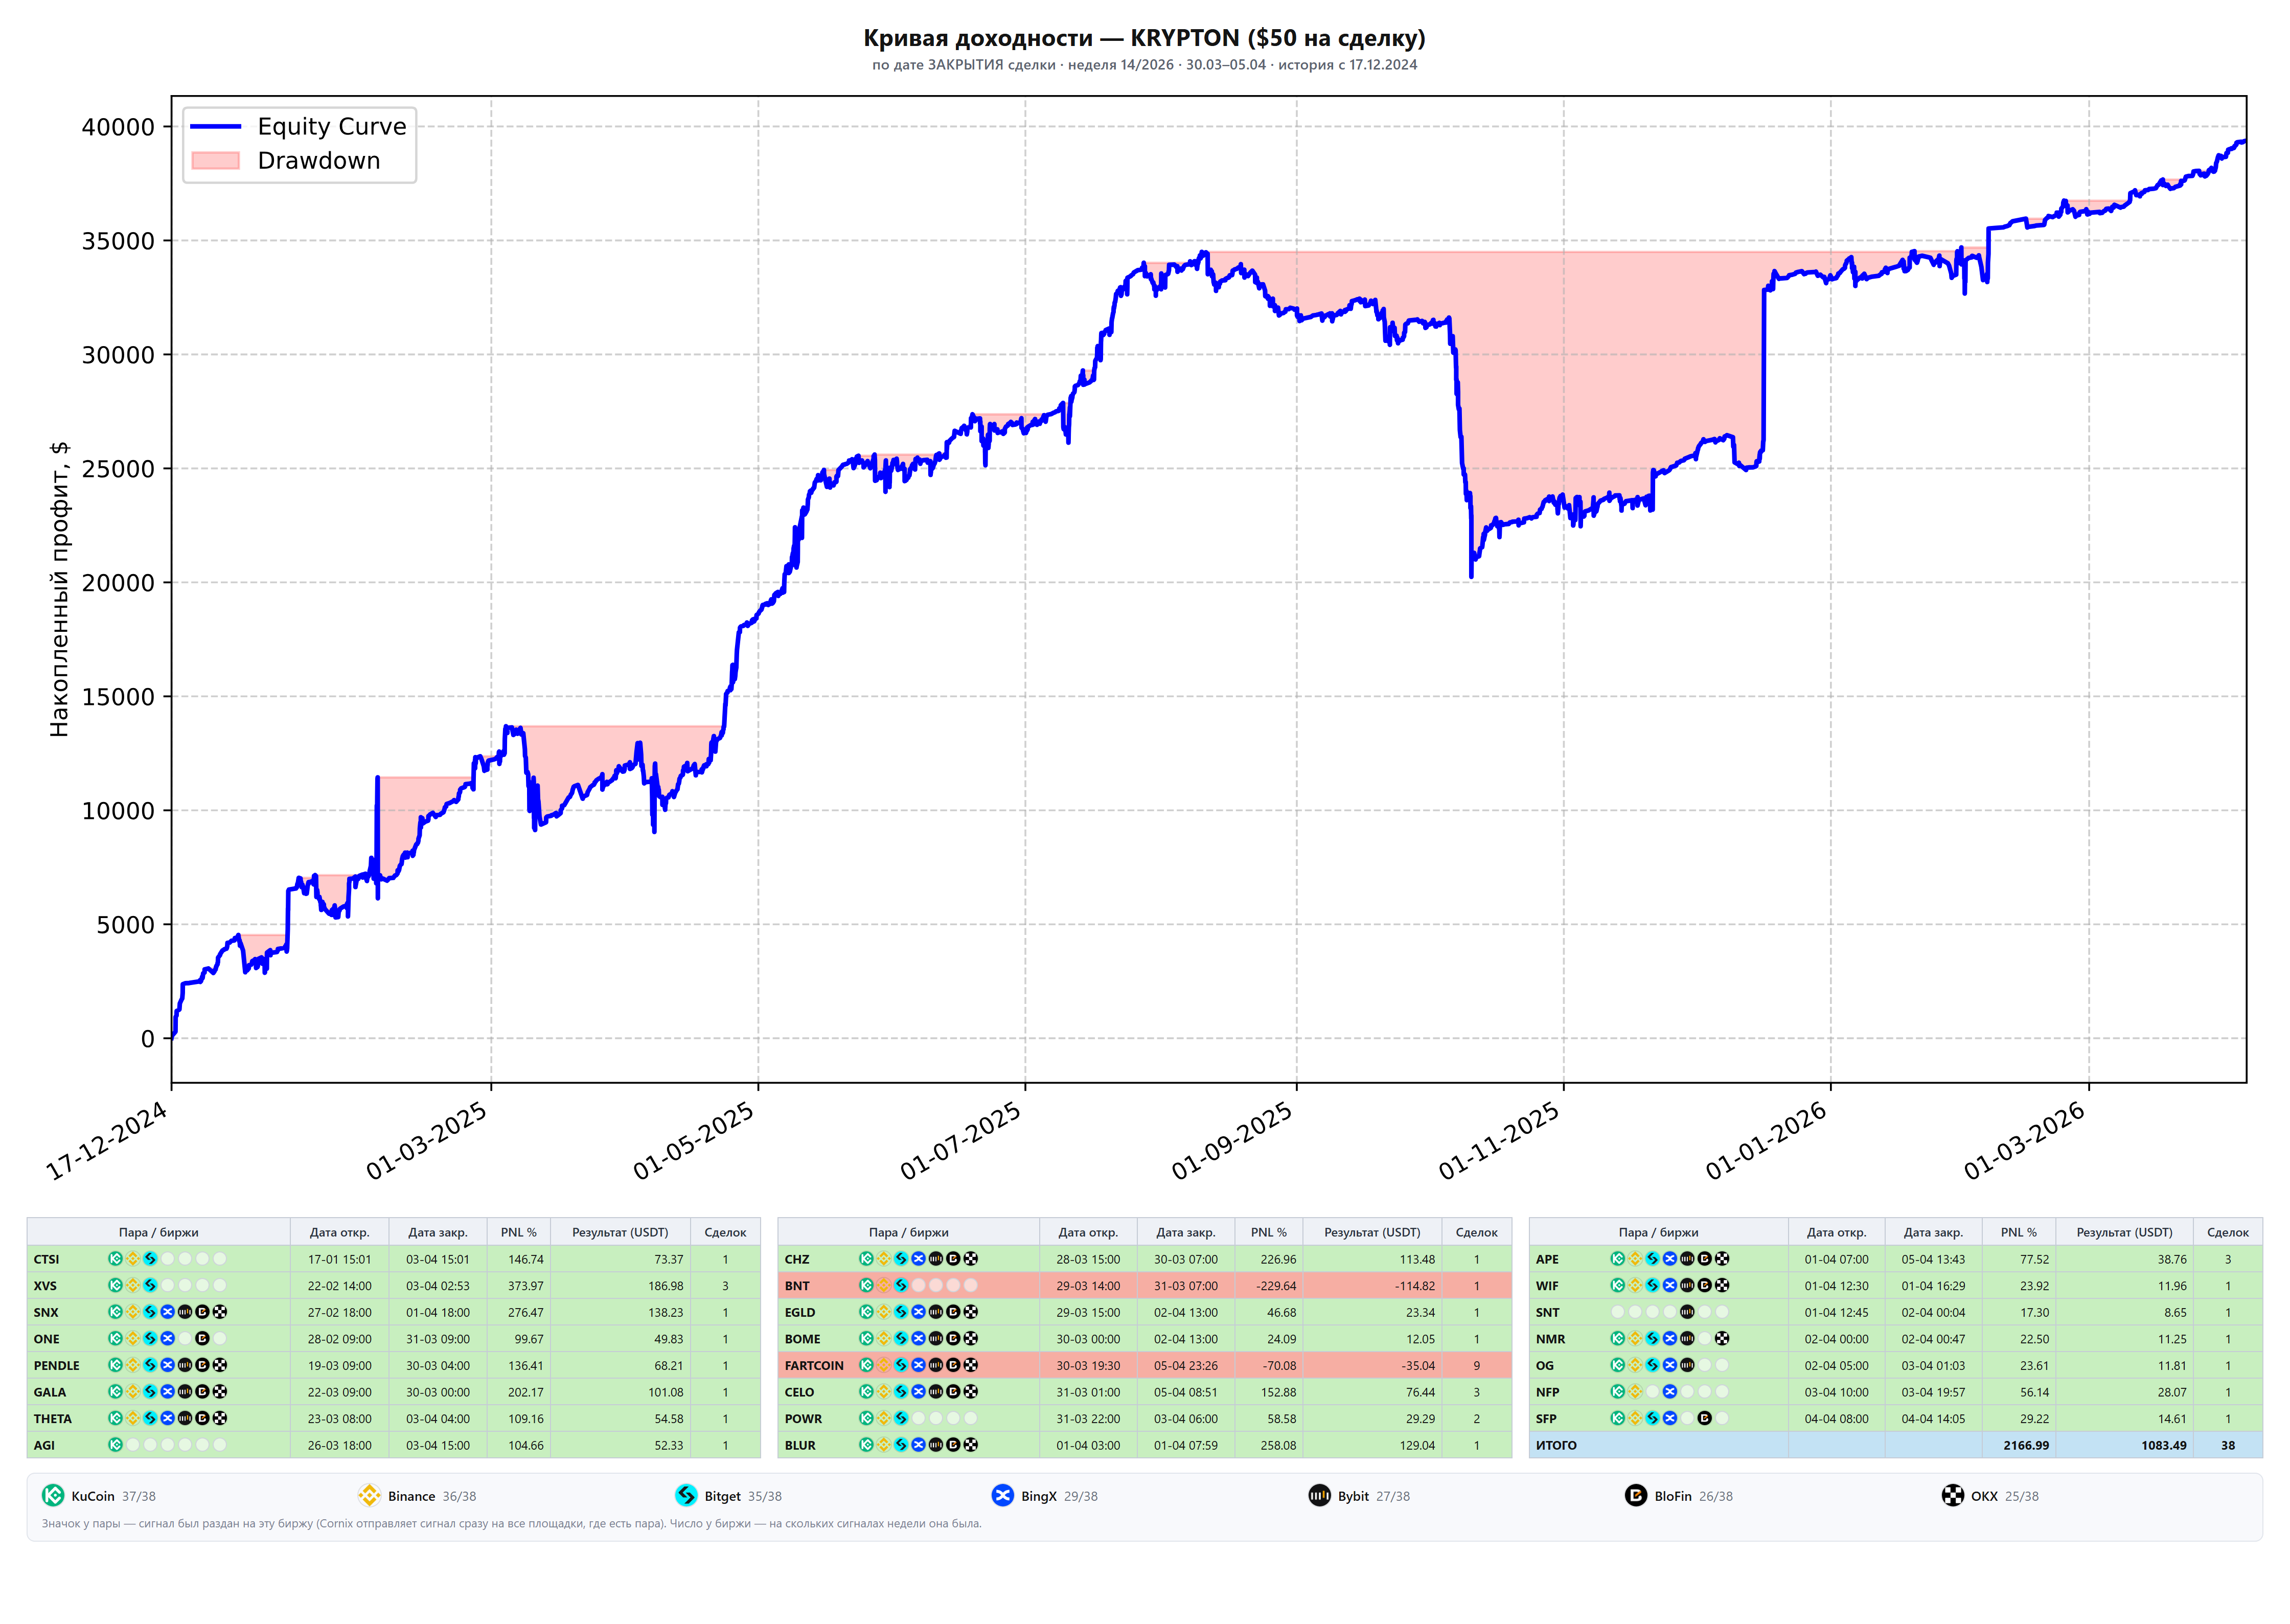2290x1624 pixels.
Task: Click the Дата закр. header in the middle table
Action: pos(1186,1232)
